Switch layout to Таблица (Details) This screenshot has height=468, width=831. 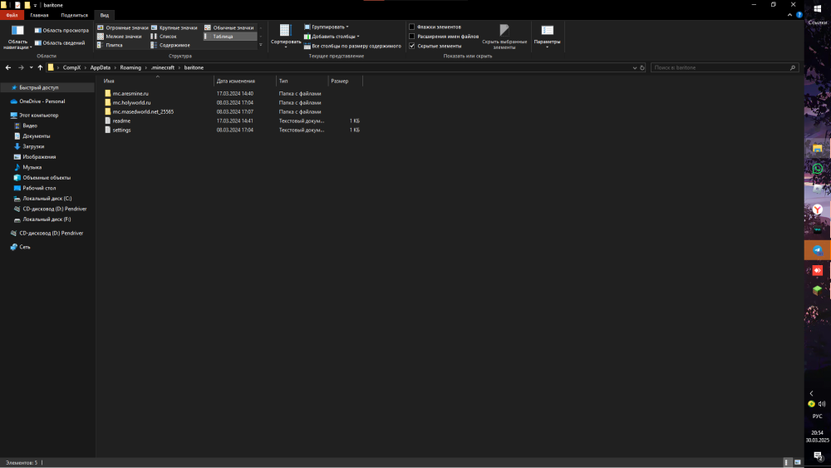coord(230,37)
